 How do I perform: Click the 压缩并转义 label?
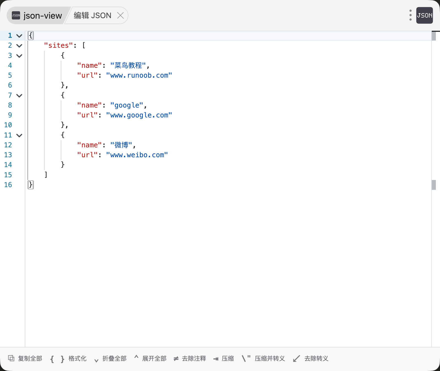[270, 358]
